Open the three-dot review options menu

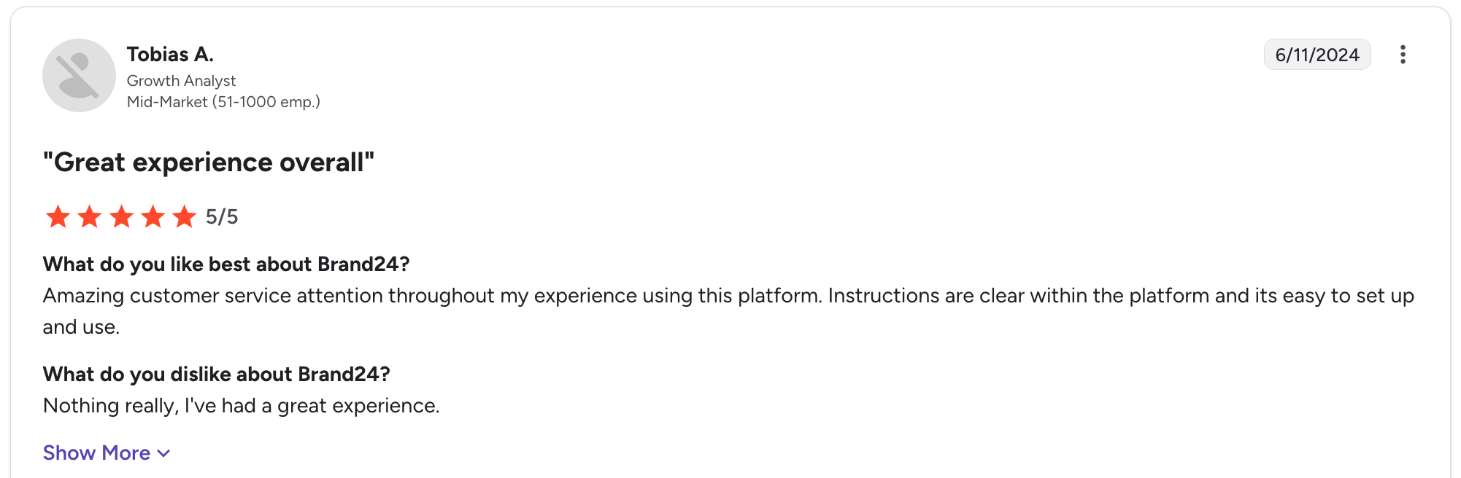point(1403,55)
